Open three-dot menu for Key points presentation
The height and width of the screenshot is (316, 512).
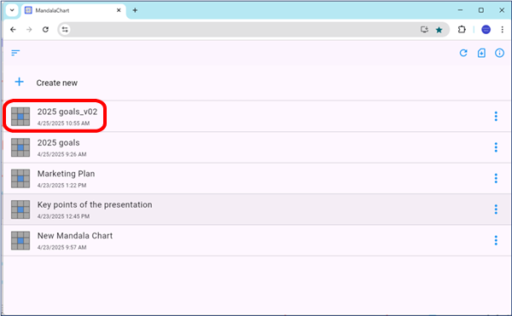(496, 210)
